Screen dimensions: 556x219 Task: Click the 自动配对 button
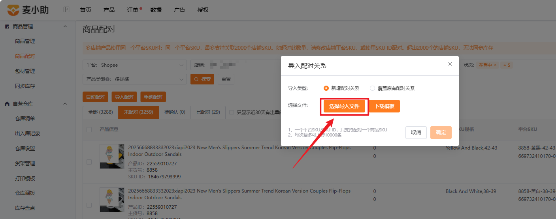[95, 97]
